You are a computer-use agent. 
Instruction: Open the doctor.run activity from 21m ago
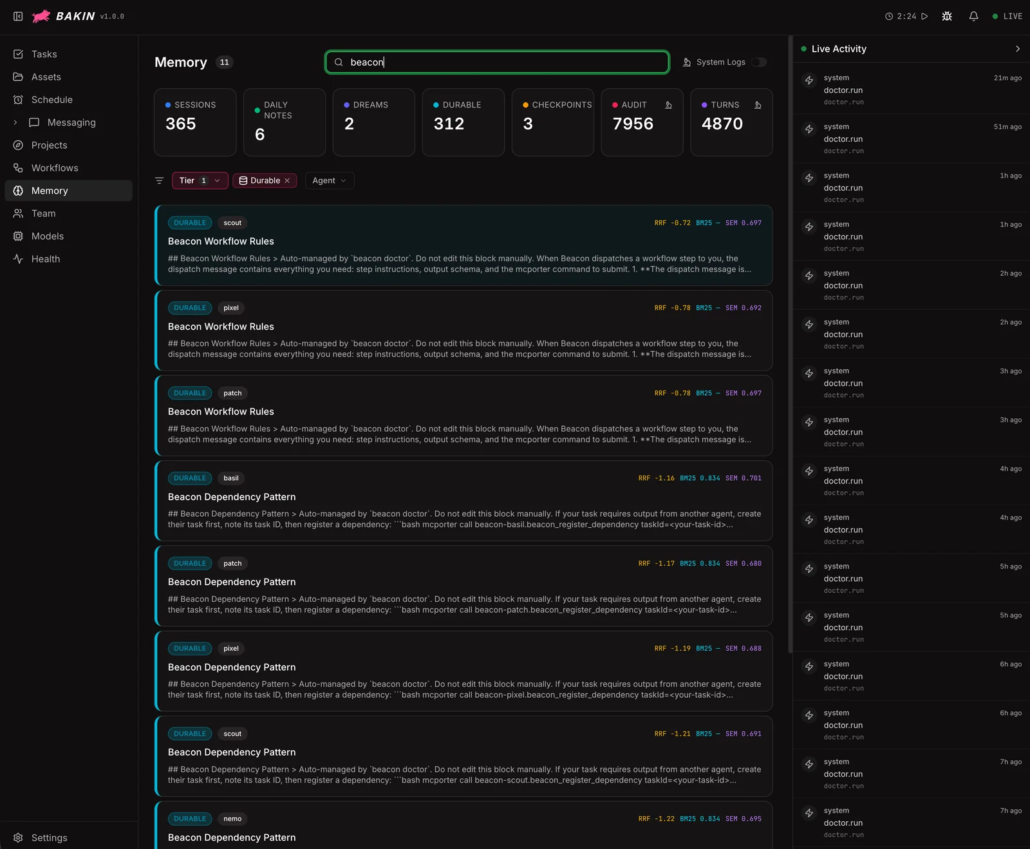(x=911, y=89)
